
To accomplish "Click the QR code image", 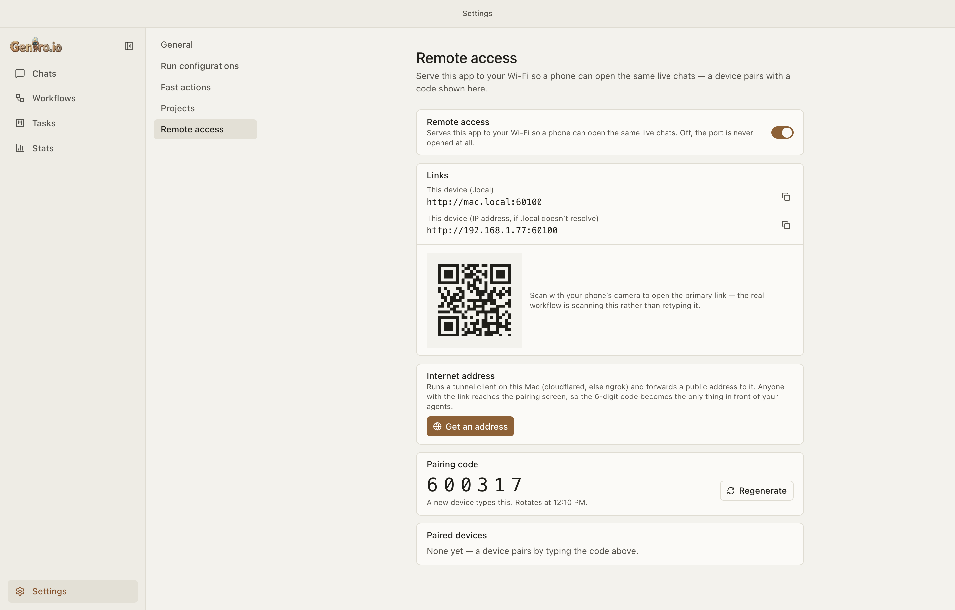I will pos(474,300).
